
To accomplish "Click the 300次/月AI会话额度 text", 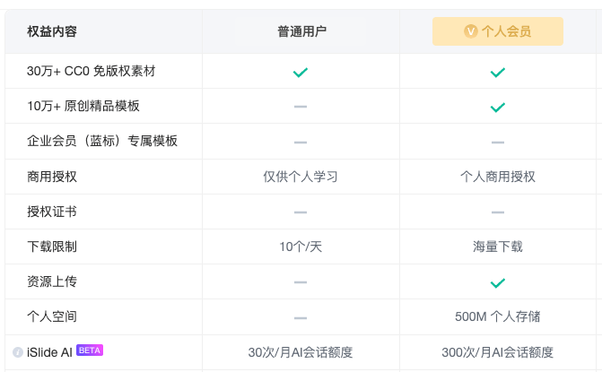I will coord(498,352).
